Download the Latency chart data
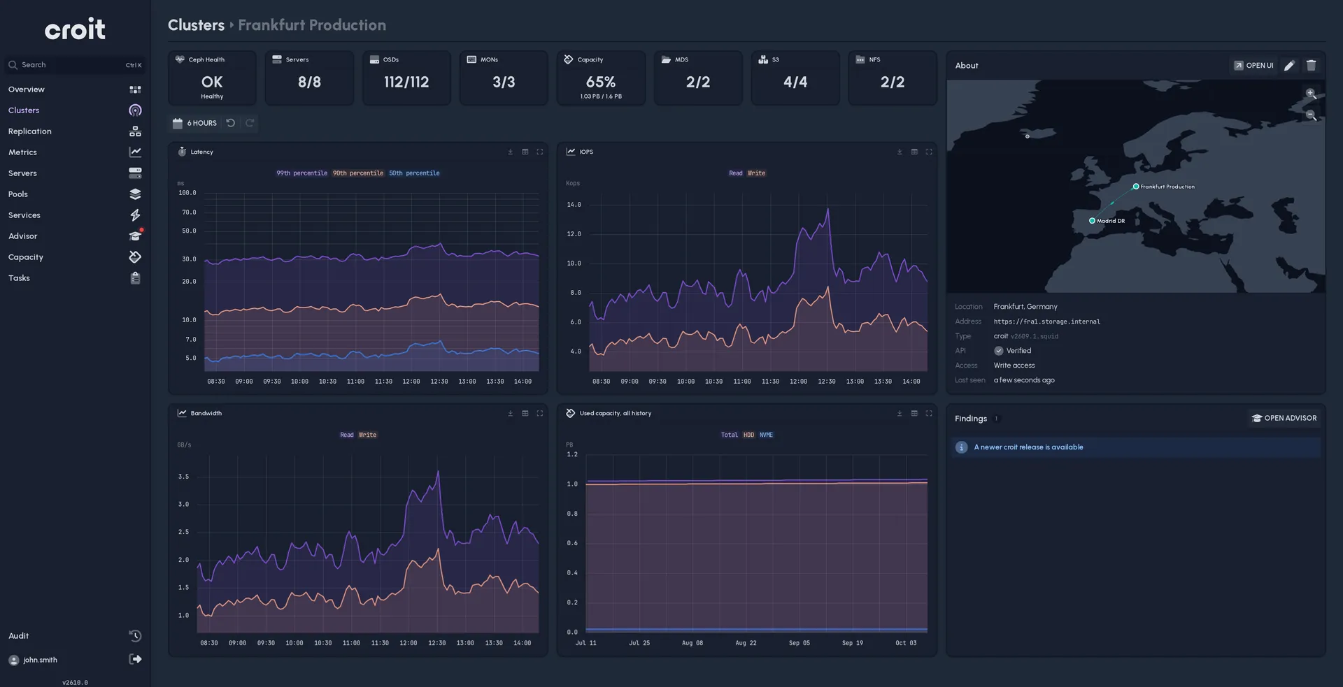This screenshot has width=1343, height=687. coord(510,152)
